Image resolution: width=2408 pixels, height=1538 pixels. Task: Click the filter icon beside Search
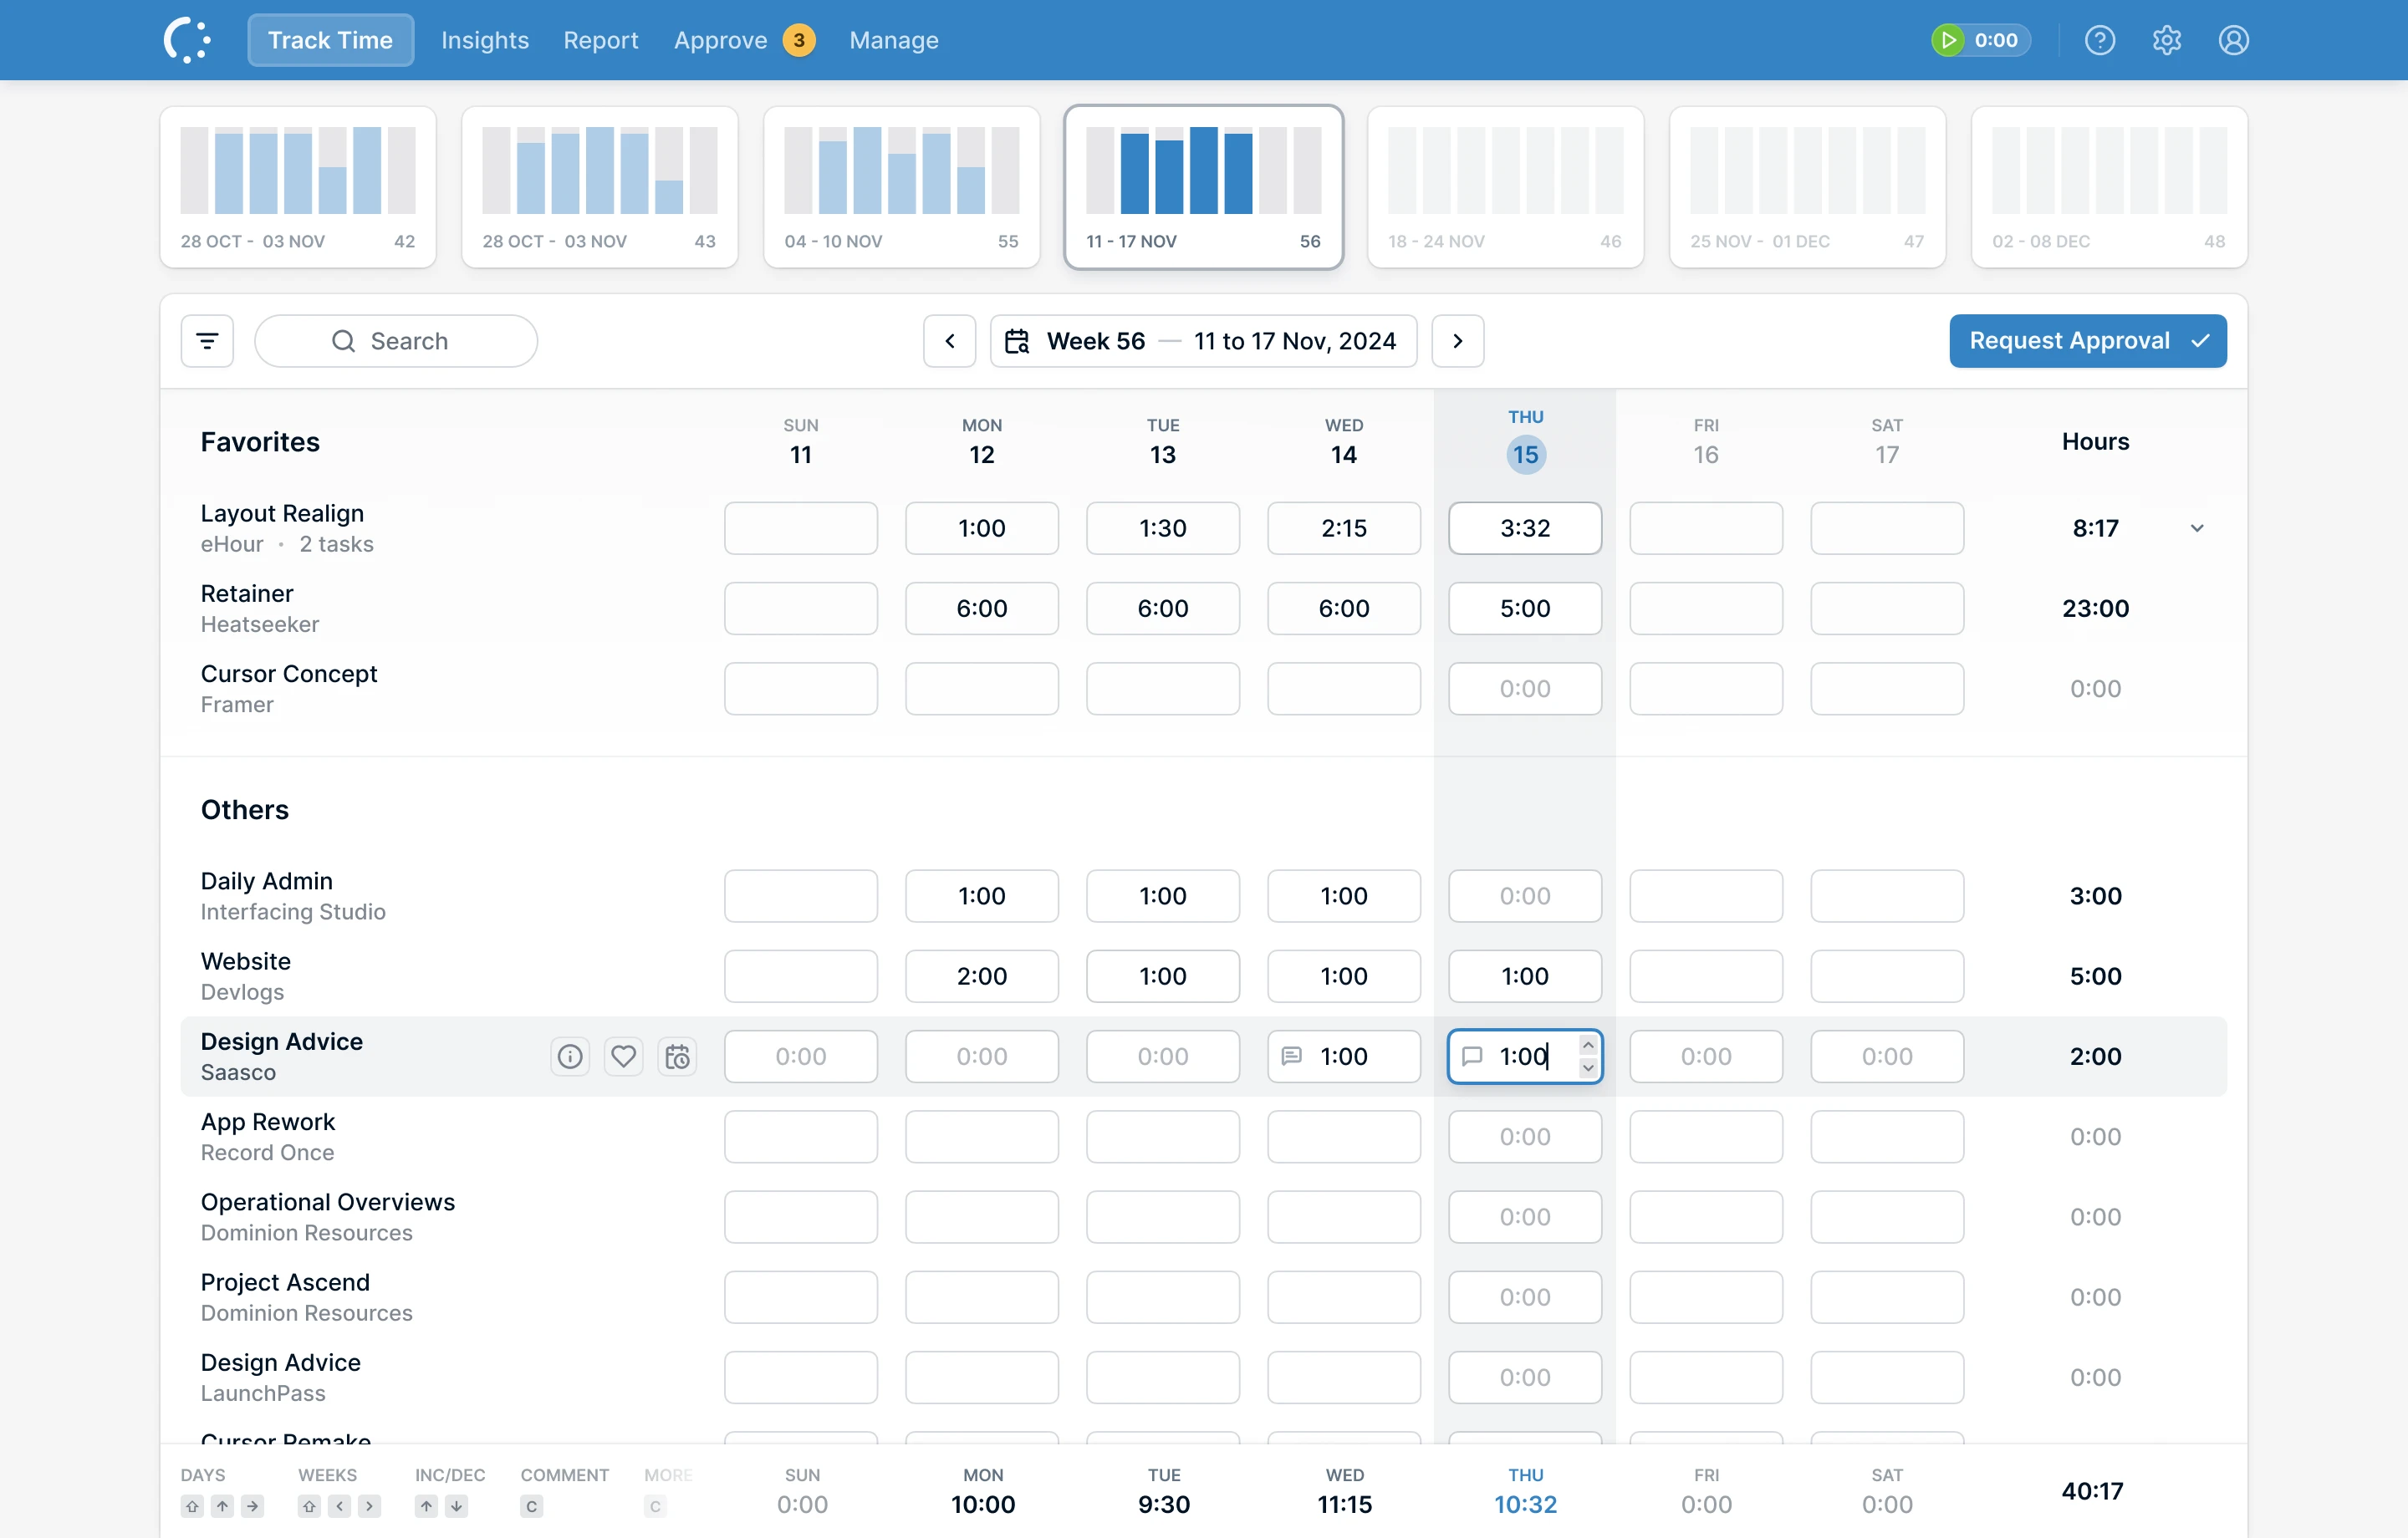[x=207, y=341]
